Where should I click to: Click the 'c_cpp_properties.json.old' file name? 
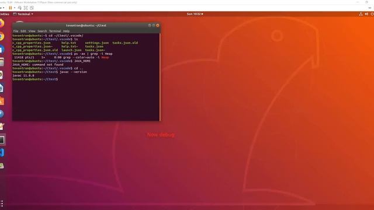35,50
